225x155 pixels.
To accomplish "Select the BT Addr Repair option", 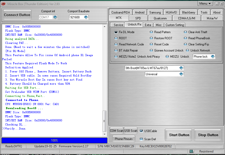I will [x=116, y=50].
